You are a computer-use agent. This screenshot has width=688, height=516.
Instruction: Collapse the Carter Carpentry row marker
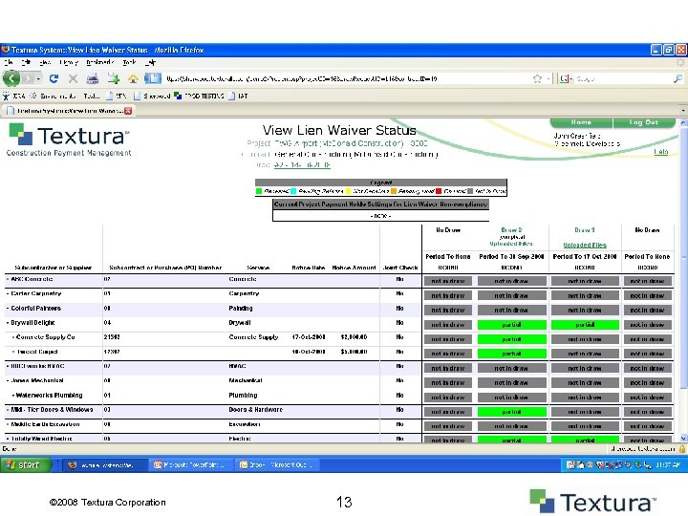8,293
